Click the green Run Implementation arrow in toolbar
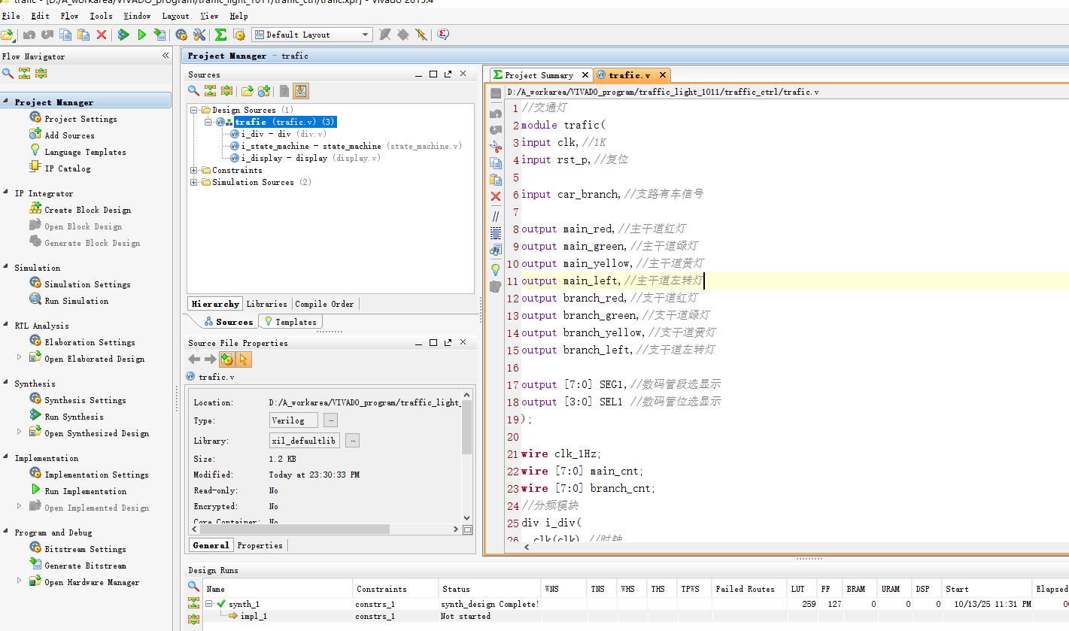 coord(141,35)
